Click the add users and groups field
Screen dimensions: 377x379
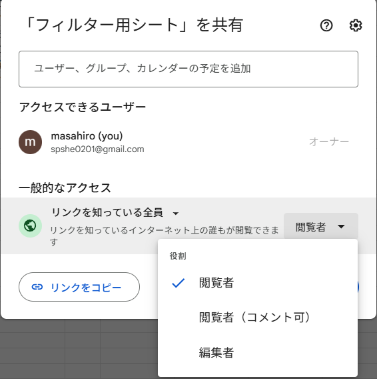tap(188, 69)
